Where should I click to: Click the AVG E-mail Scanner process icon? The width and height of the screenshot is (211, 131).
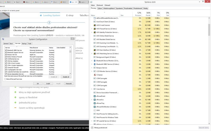point(95,25)
